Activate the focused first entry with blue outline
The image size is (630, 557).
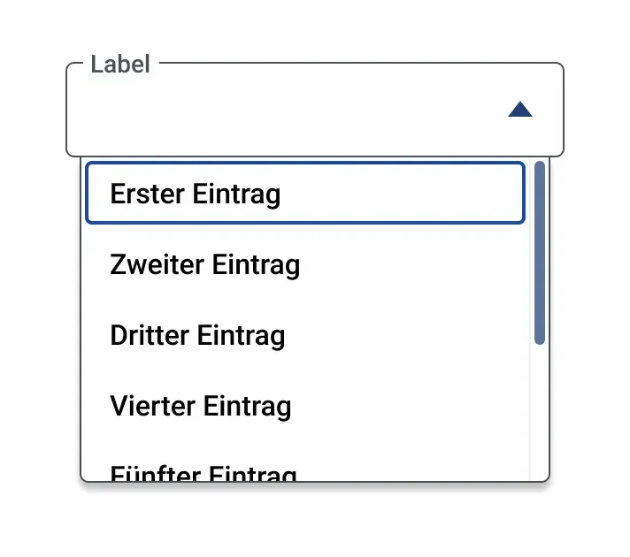pyautogui.click(x=305, y=193)
